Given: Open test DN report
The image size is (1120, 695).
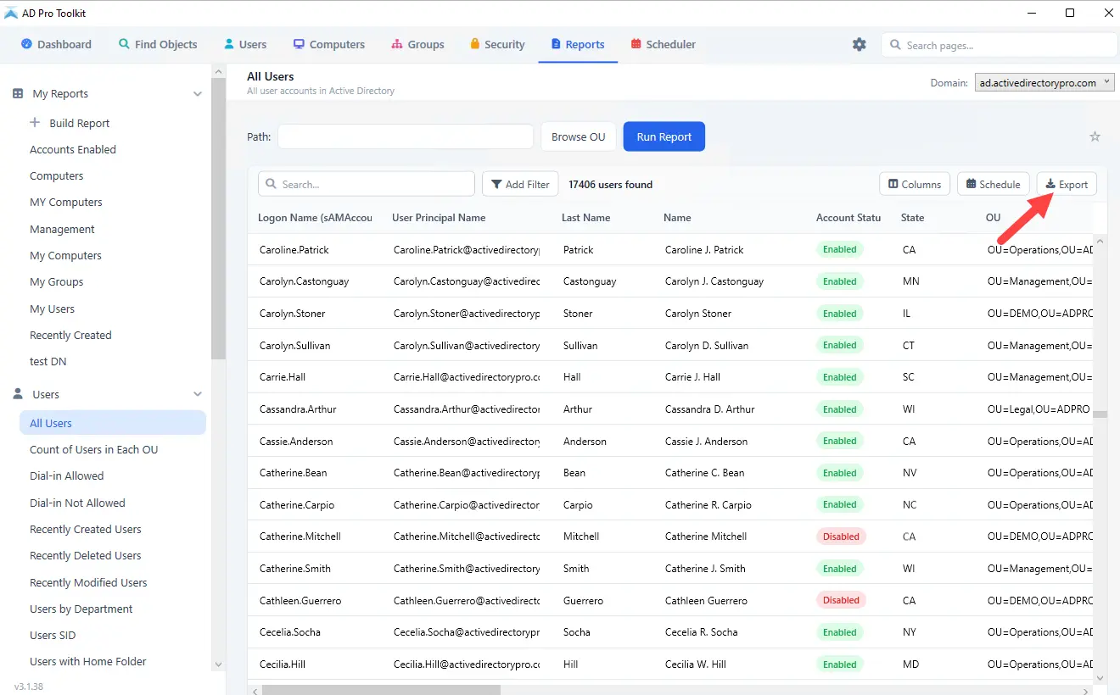Looking at the screenshot, I should click(x=48, y=362).
